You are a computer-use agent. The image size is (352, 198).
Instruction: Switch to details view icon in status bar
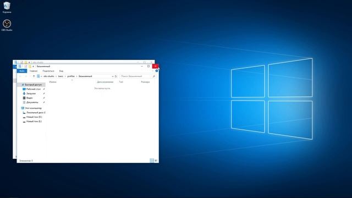pos(152,161)
